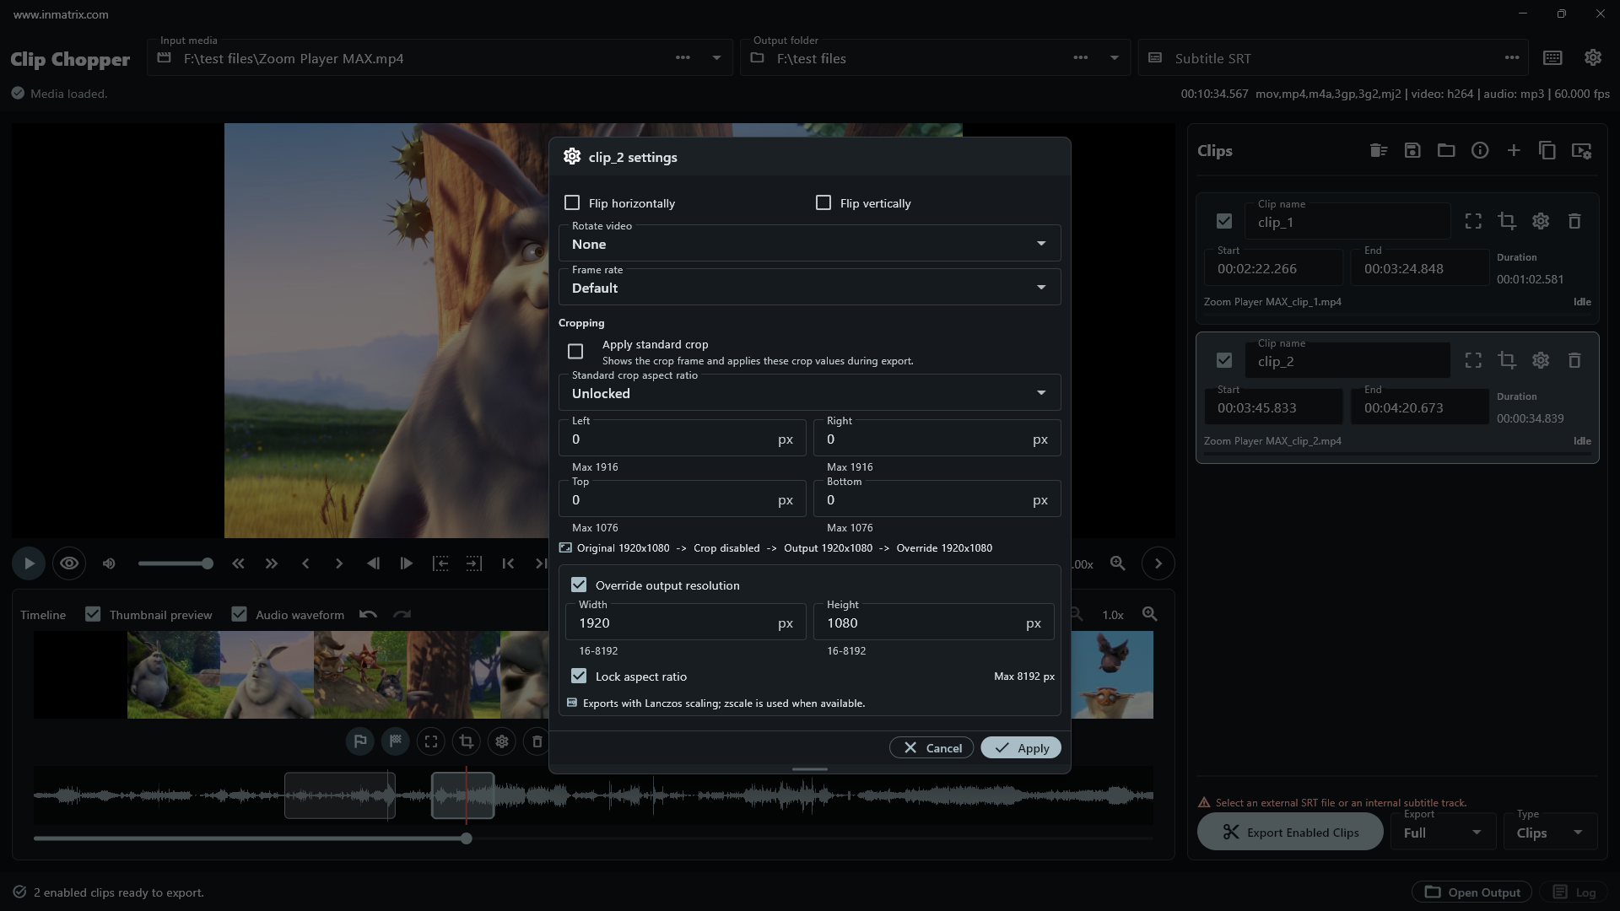Open the Rotate video dropdown
1620x911 pixels.
(x=809, y=243)
